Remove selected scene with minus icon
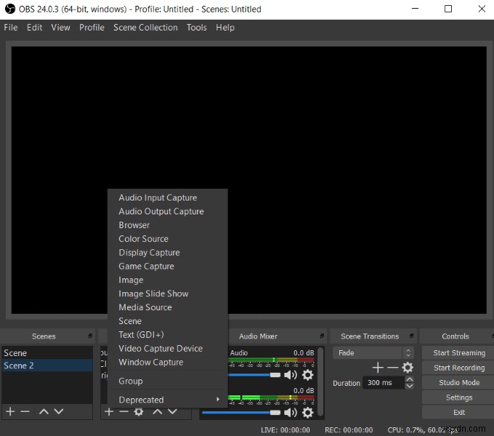The width and height of the screenshot is (494, 436). [x=25, y=411]
